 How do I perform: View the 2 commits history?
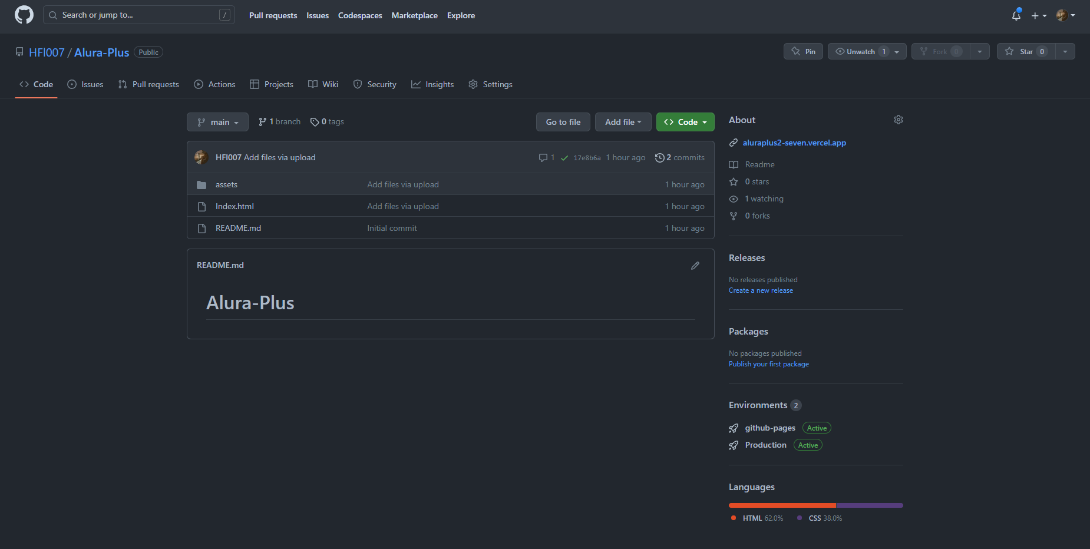[679, 157]
